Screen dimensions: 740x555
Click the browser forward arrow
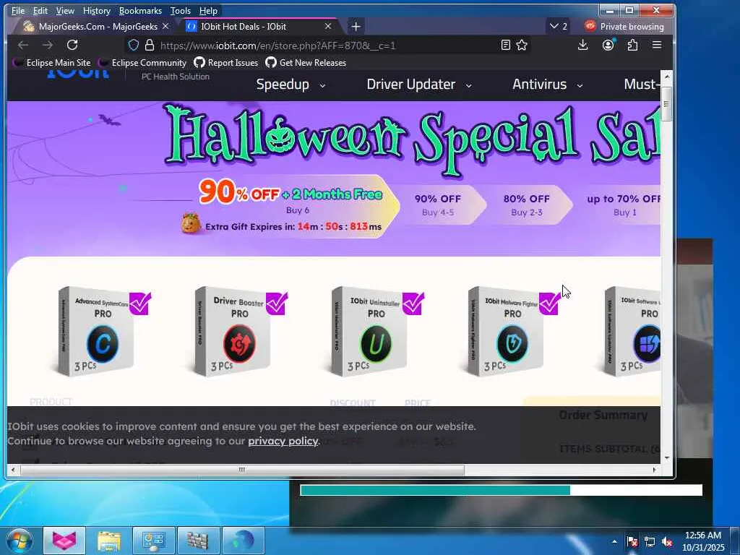[x=48, y=45]
